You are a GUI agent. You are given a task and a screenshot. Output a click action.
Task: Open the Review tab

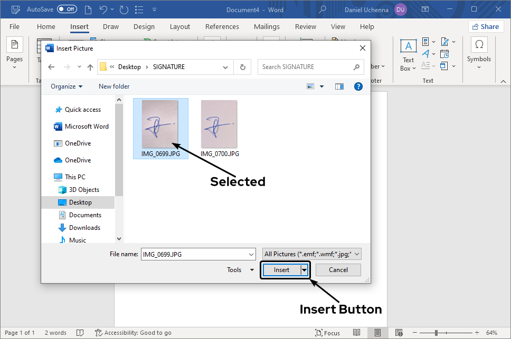click(x=305, y=26)
